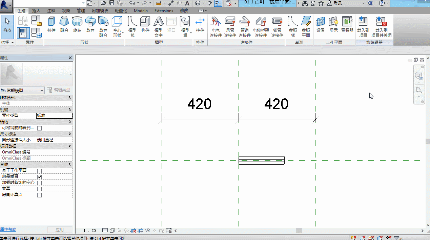430x240 pixels.
Task: Add a 线管连接件 conduit connector
Action: [277, 27]
